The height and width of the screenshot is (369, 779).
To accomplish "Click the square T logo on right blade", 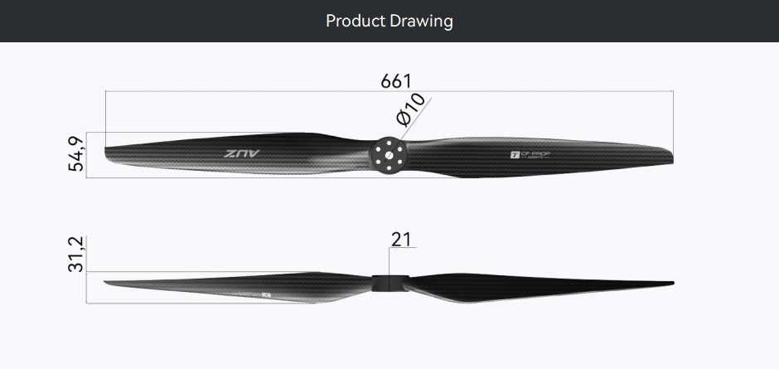I will point(515,155).
